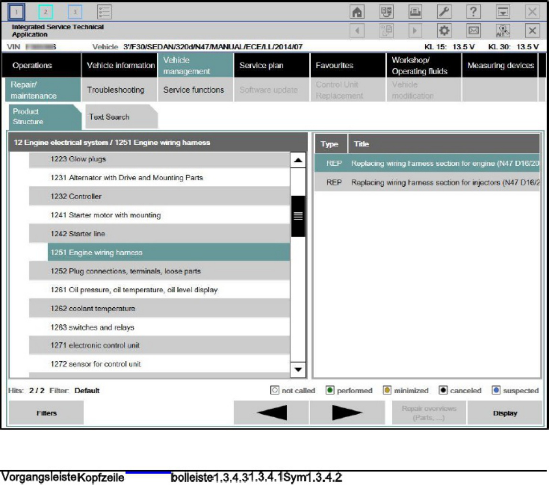549x485 pixels.
Task: Select 1242 Starter line node
Action: pos(159,234)
